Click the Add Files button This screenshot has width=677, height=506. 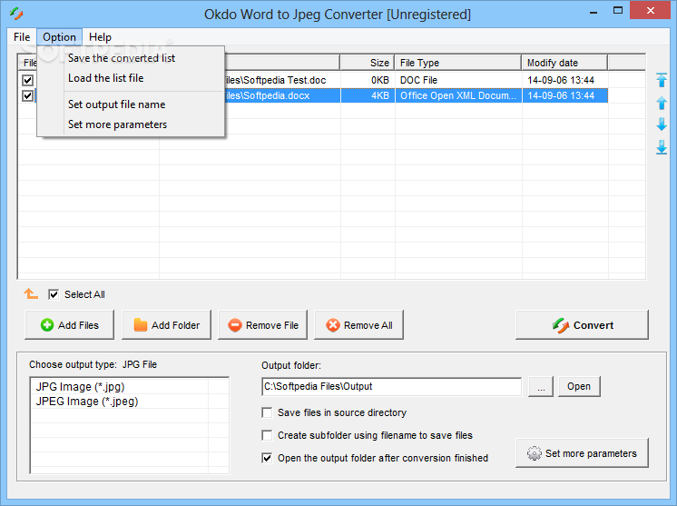point(70,325)
